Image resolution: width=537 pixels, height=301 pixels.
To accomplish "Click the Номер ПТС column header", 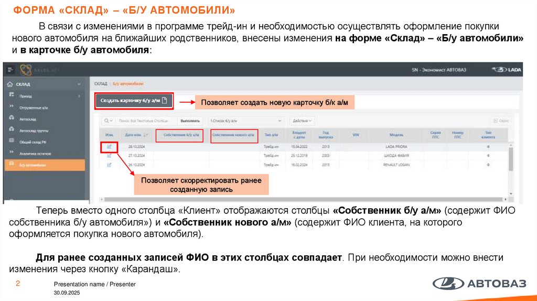I will coord(457,135).
